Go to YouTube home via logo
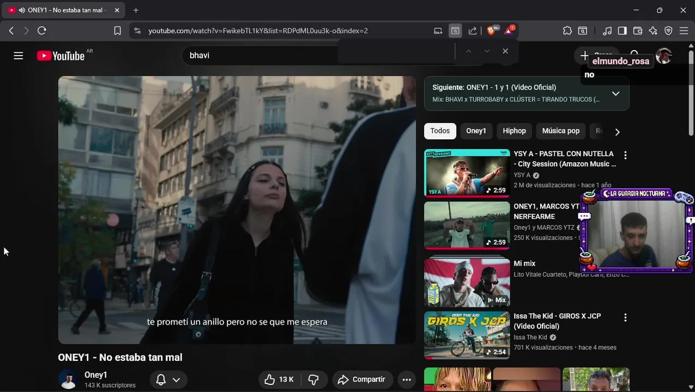The height and width of the screenshot is (392, 695). point(61,56)
